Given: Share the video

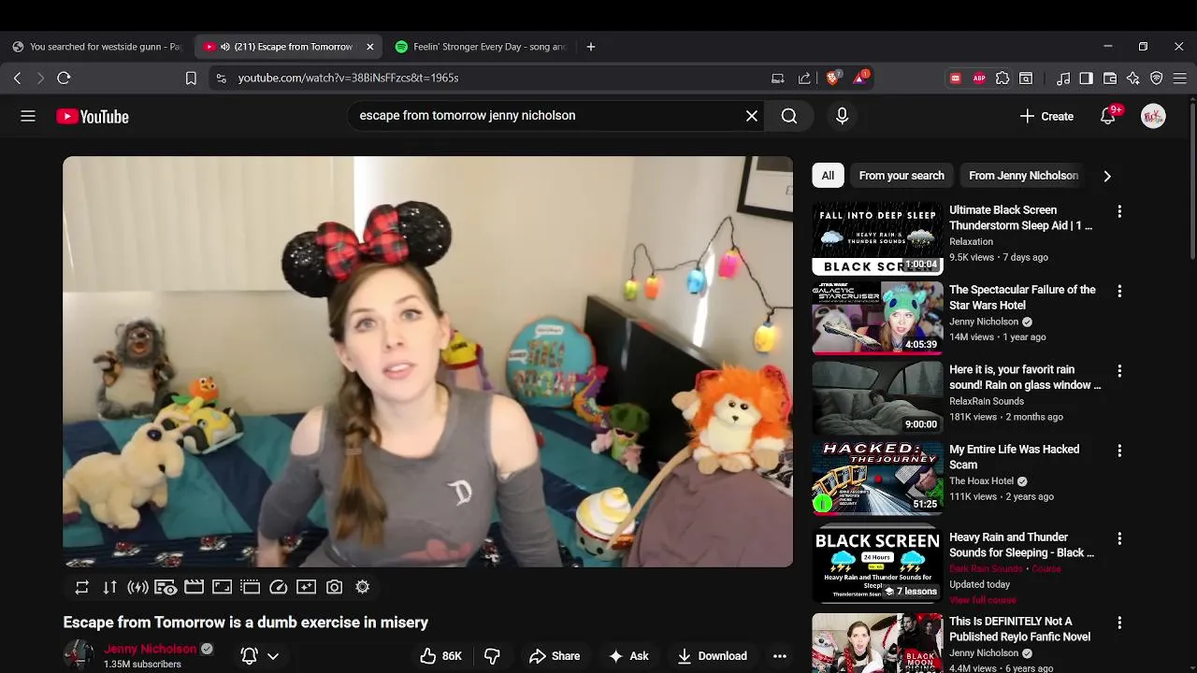Looking at the screenshot, I should [x=555, y=656].
